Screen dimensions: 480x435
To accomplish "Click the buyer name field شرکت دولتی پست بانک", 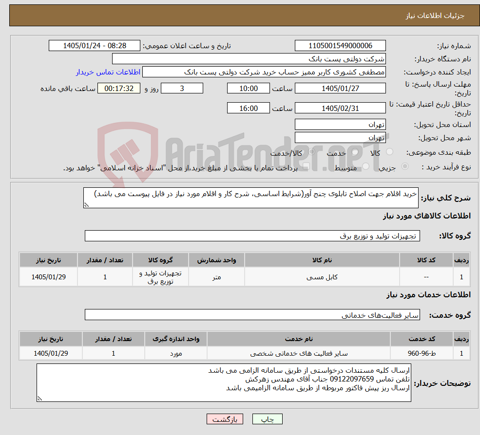I will [x=249, y=59].
